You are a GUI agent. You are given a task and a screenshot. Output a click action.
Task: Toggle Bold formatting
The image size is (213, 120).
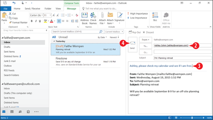(x=32, y=21)
